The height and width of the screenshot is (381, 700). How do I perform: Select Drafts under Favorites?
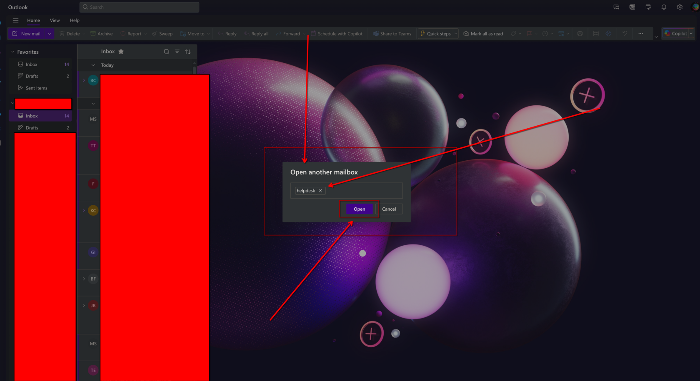[x=40, y=76]
